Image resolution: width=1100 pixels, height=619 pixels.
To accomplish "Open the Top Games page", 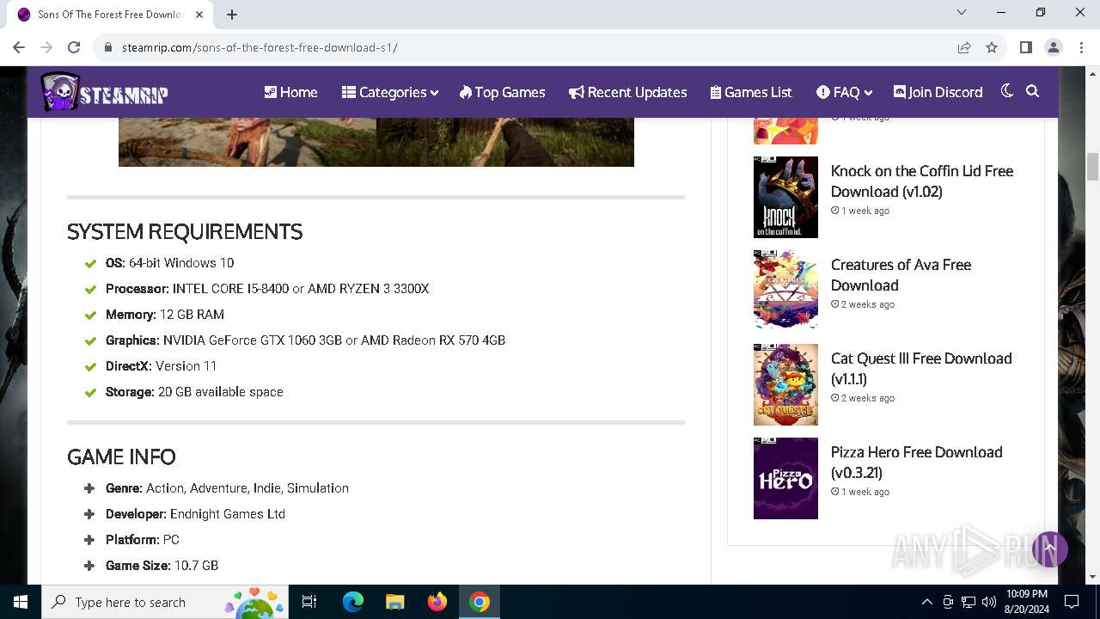I will tap(502, 92).
